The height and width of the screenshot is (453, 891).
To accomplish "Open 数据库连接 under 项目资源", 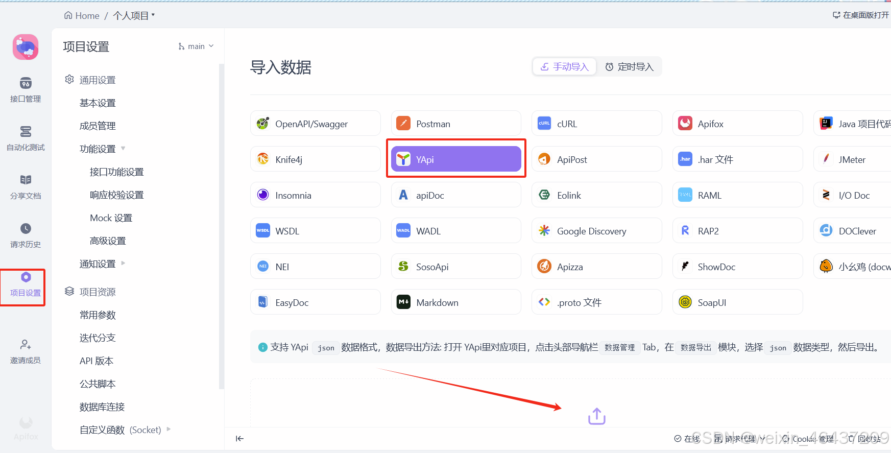I will pyautogui.click(x=102, y=407).
